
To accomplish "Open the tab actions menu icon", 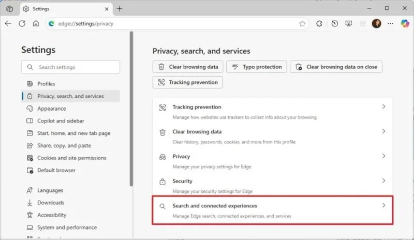I will click(9, 9).
